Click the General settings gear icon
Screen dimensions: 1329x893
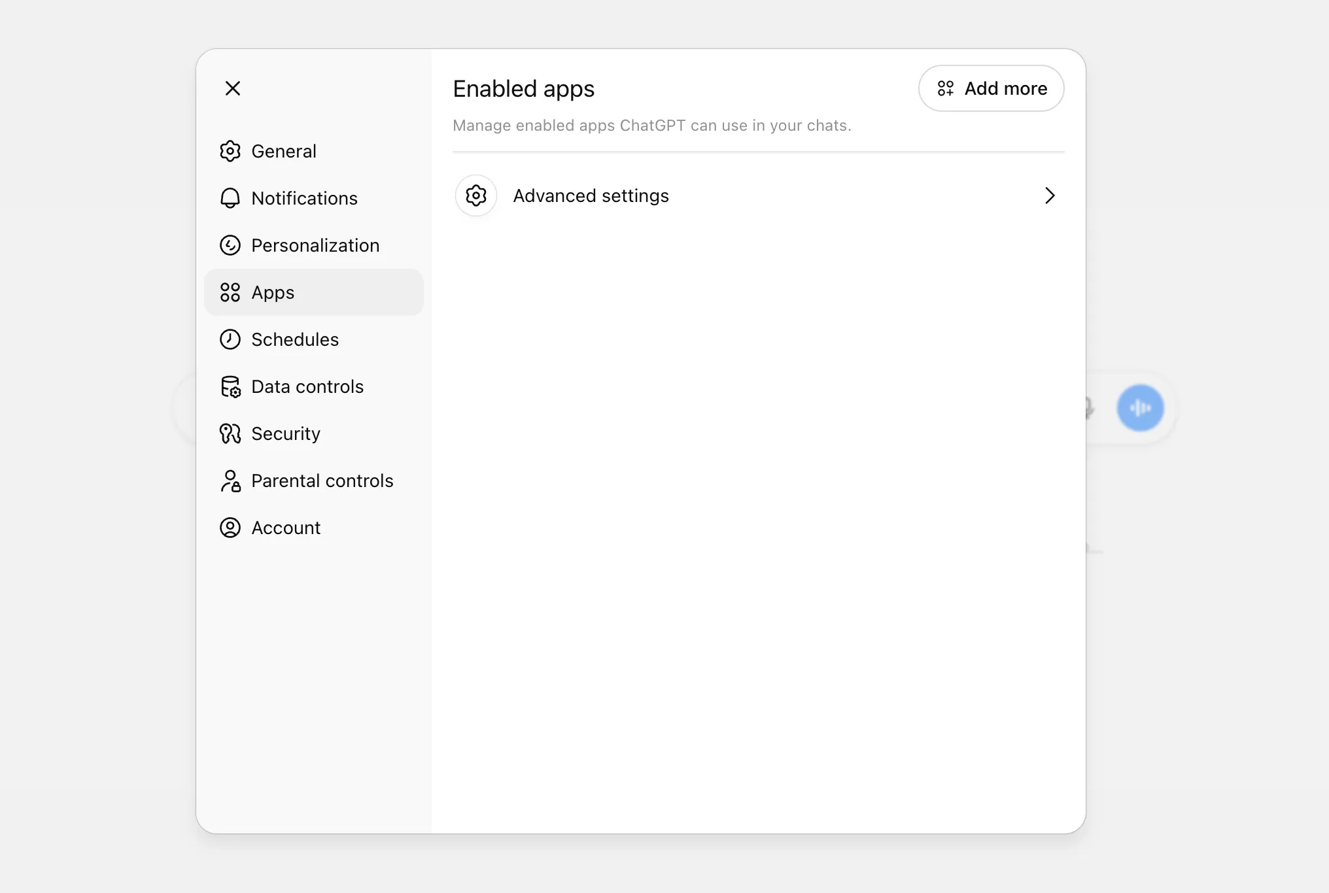pos(230,151)
